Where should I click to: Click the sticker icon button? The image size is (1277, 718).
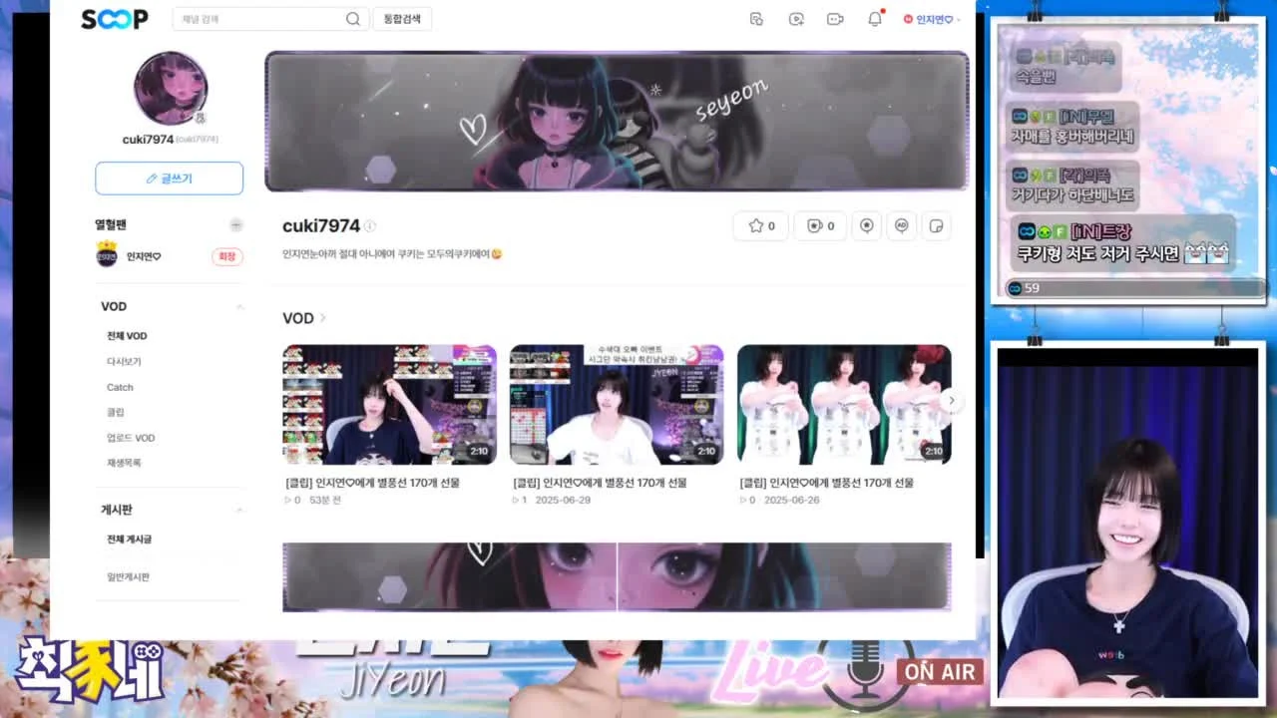pos(937,225)
